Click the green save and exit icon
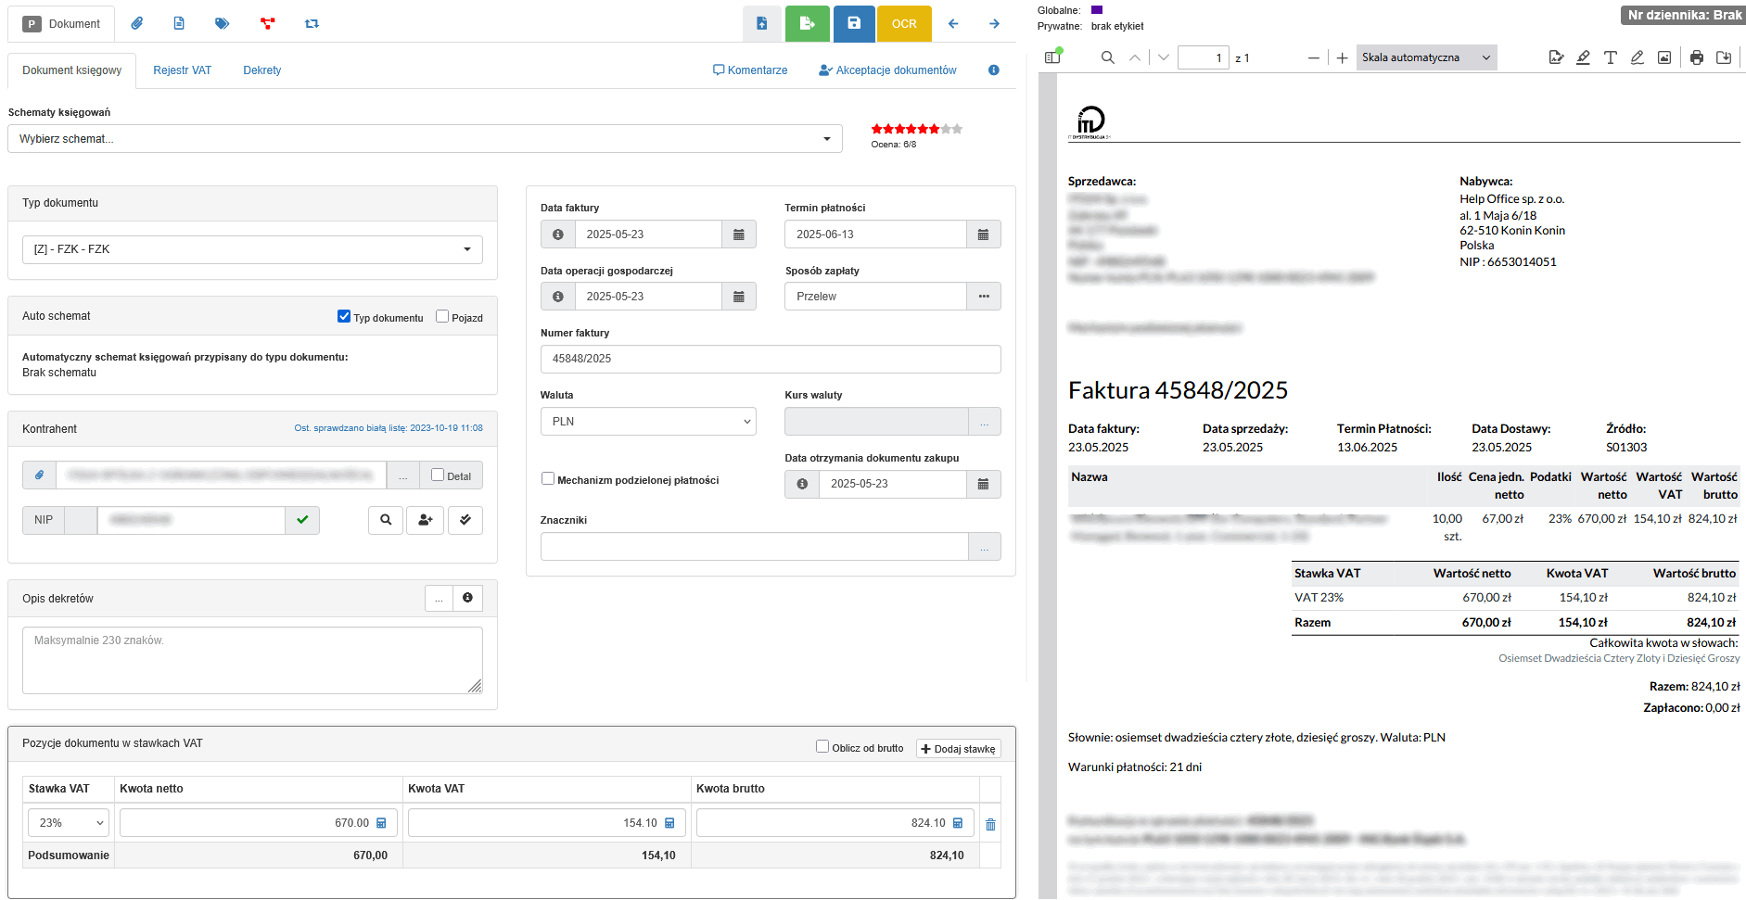 click(x=807, y=23)
